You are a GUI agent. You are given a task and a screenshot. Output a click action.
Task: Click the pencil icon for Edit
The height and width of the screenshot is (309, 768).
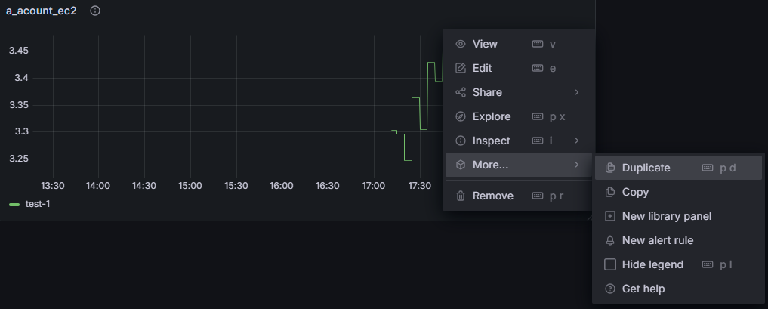coord(461,68)
